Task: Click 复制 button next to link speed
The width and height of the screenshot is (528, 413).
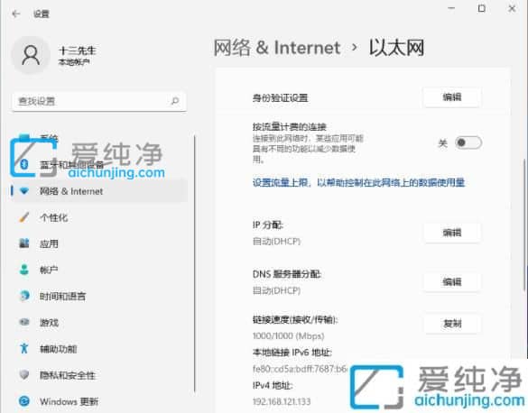Action: tap(452, 324)
